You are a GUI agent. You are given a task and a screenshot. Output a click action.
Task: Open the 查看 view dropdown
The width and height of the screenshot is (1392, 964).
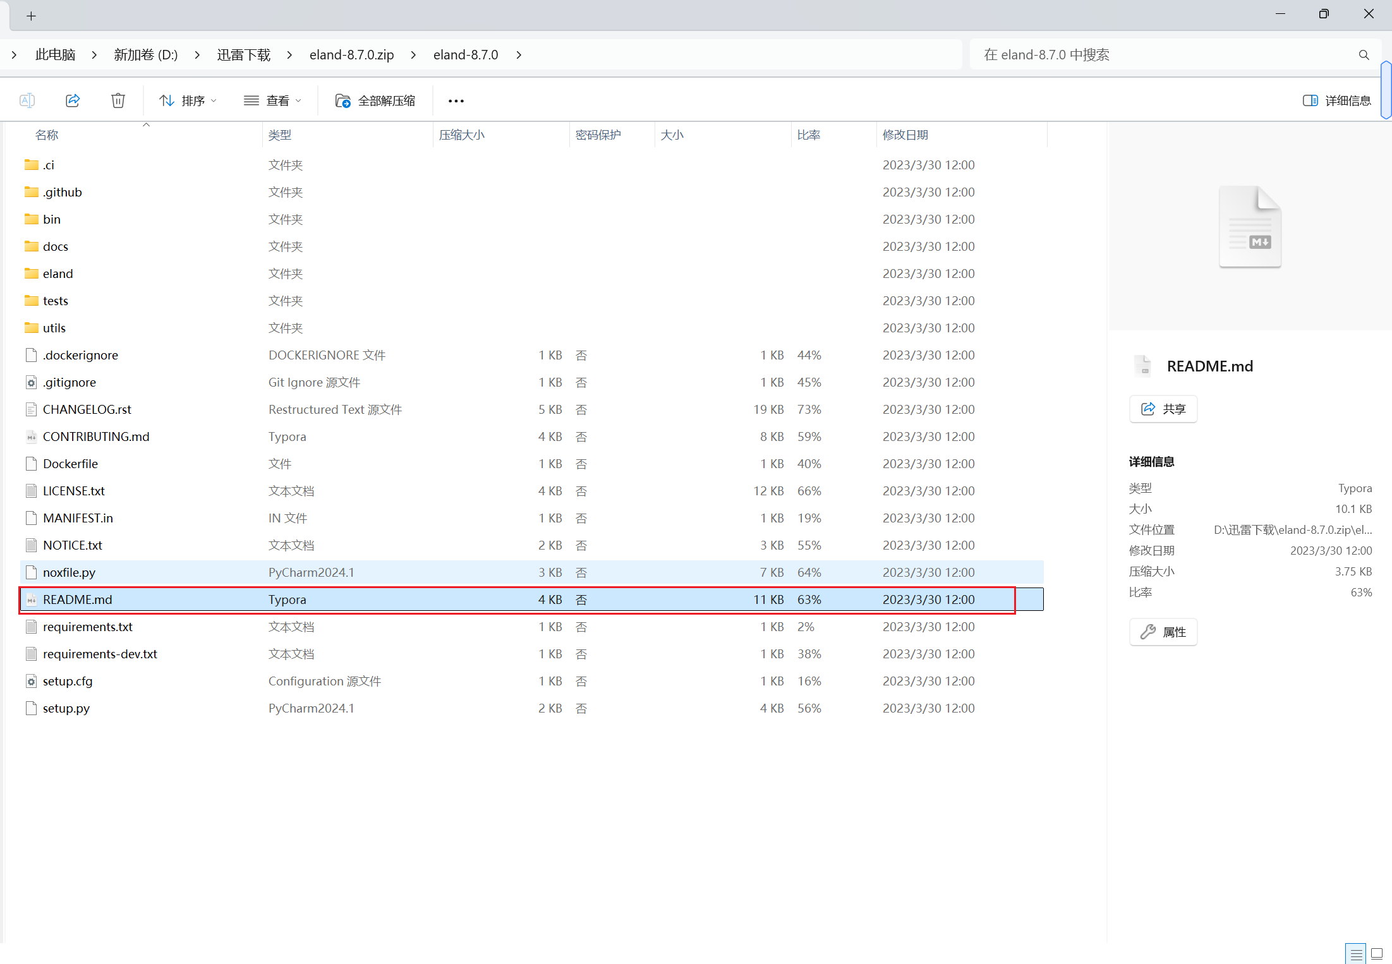point(273,100)
